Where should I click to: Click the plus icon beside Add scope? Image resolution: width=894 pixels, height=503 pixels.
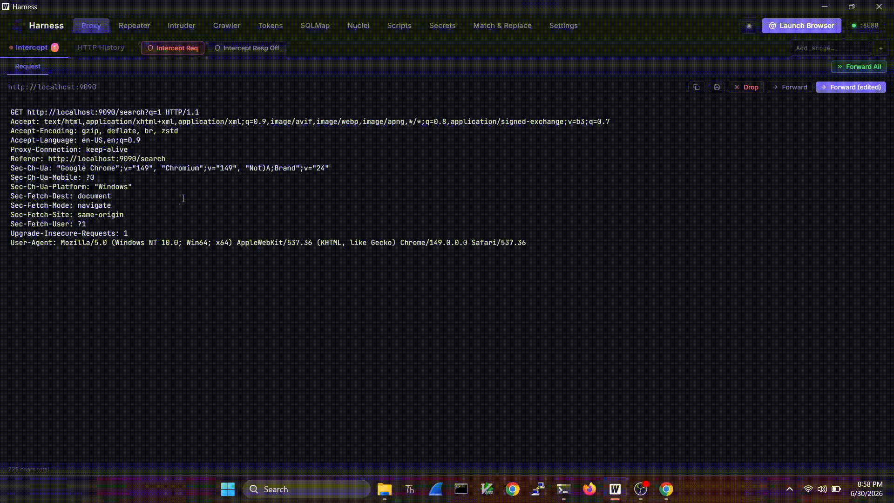pyautogui.click(x=880, y=48)
